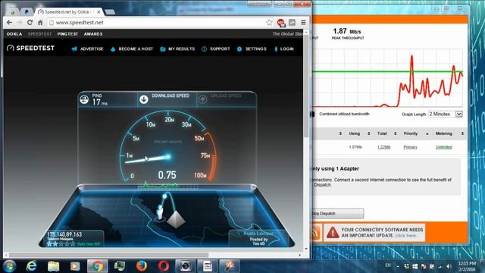Open Chrome's home page button
The image size is (485, 273).
[x=40, y=23]
